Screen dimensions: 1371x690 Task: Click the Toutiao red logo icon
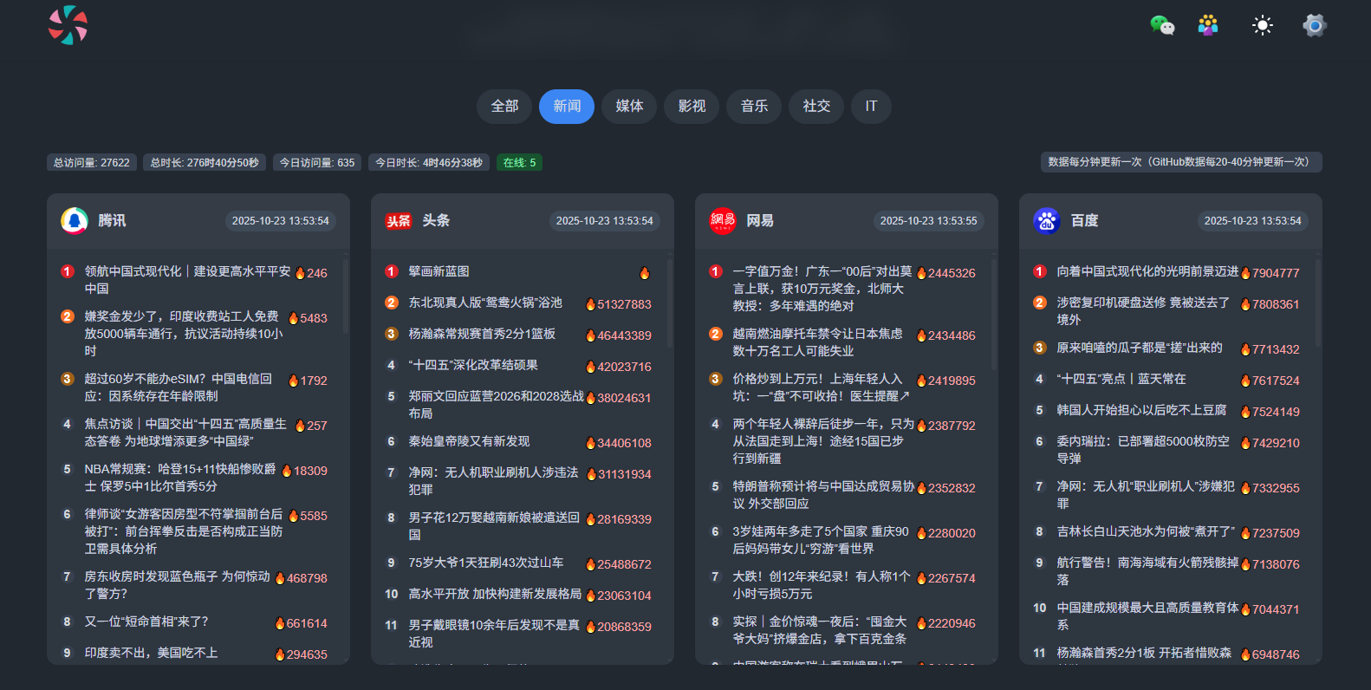(399, 221)
